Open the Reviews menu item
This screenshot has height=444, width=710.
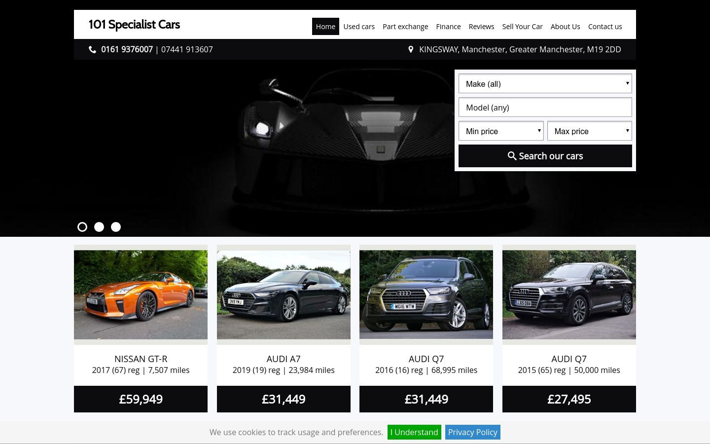coord(481,27)
